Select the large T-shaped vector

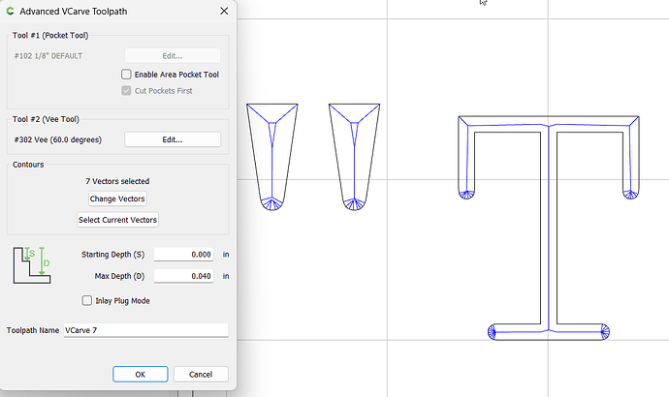(x=549, y=223)
